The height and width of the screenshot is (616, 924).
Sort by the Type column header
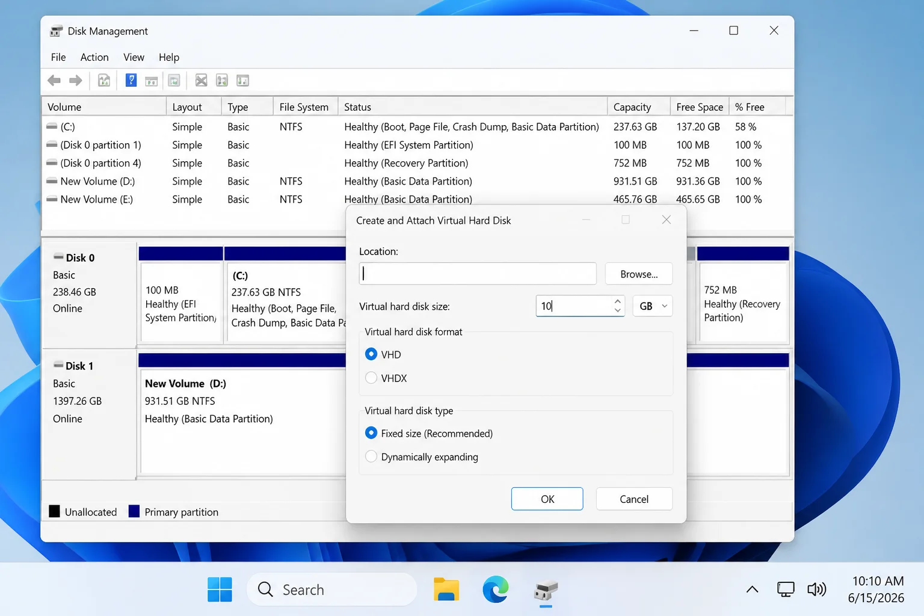tap(247, 106)
